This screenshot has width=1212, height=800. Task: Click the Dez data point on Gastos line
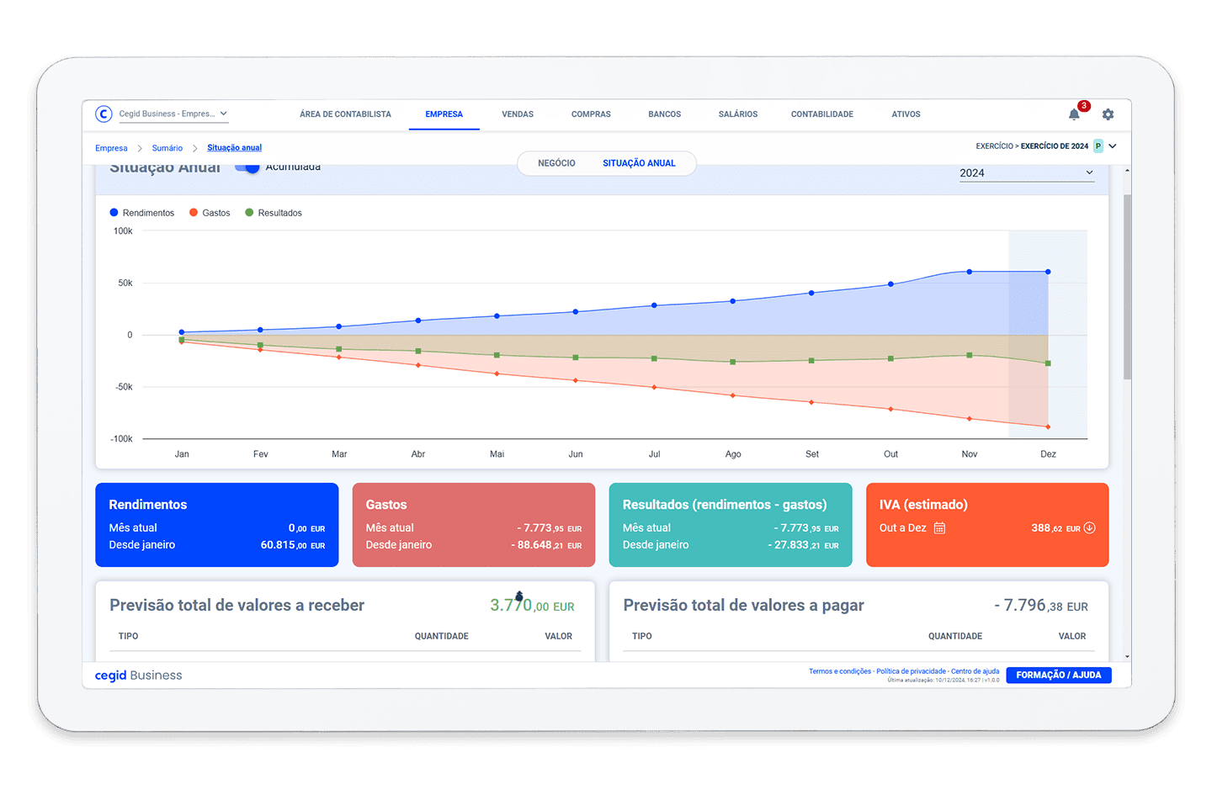[x=1048, y=427]
